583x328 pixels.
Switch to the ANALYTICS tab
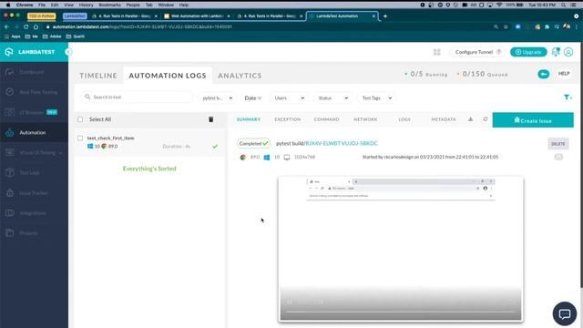coord(240,76)
